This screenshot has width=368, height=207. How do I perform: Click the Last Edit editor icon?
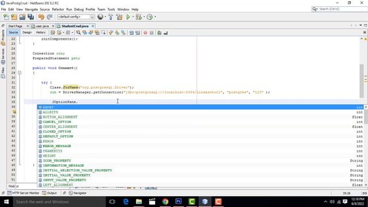53,33
